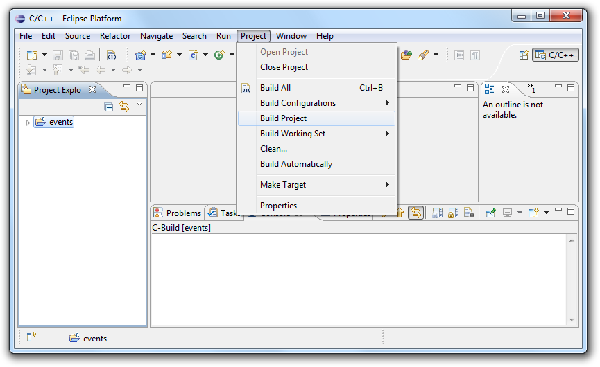Screen dimensions: 600x367
Task: Collapse All in Project Explorer
Action: (x=109, y=107)
